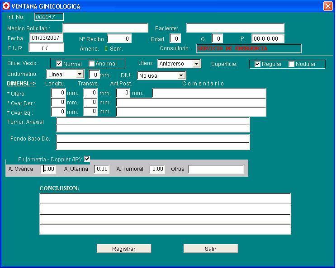Screen dimensions: 336x268
Task: Click the A. Ovárica value field
Action: pos(48,169)
